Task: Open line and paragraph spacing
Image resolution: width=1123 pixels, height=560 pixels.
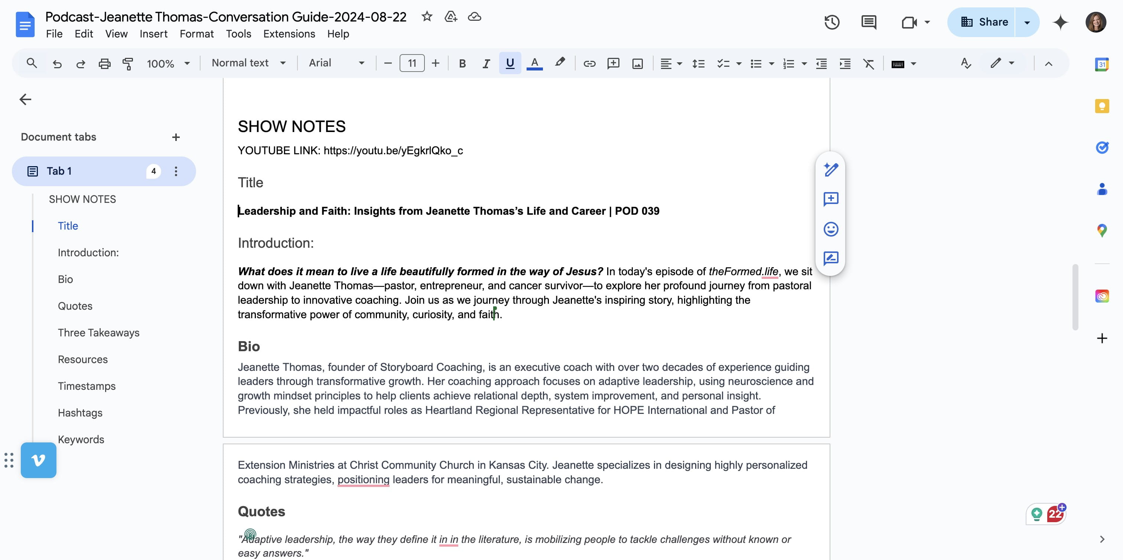Action: (x=699, y=63)
